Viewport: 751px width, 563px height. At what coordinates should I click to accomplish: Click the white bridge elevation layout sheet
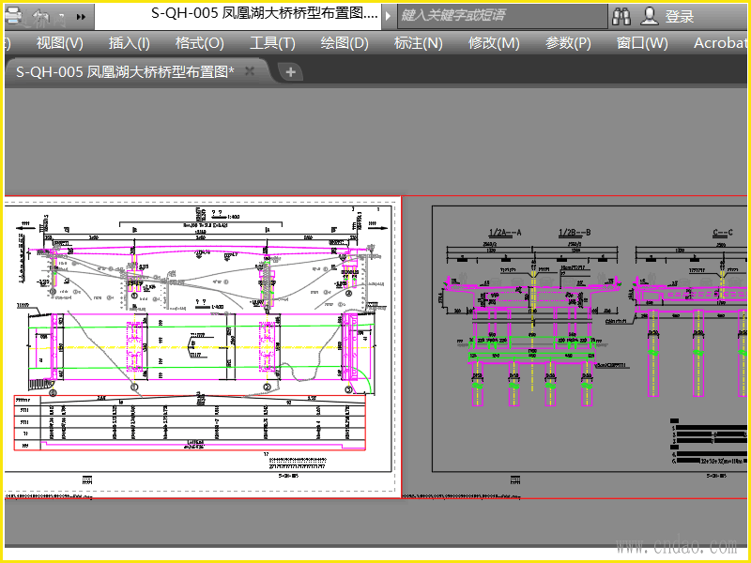point(202,346)
